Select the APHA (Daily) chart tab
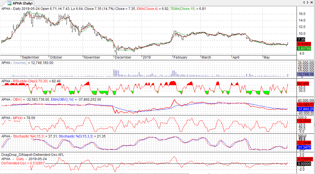This screenshot has height=174, width=315. (20, 3)
